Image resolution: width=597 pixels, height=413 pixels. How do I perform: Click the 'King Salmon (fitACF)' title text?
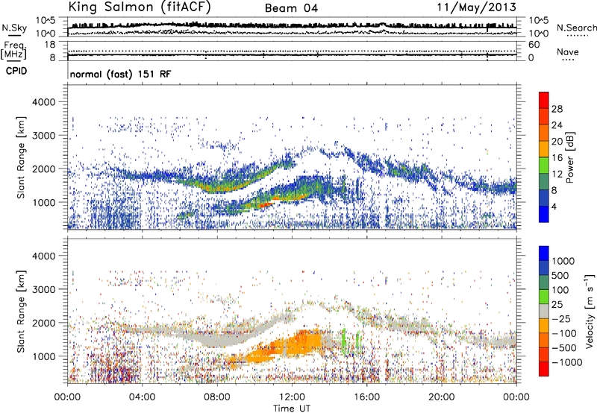coord(140,7)
